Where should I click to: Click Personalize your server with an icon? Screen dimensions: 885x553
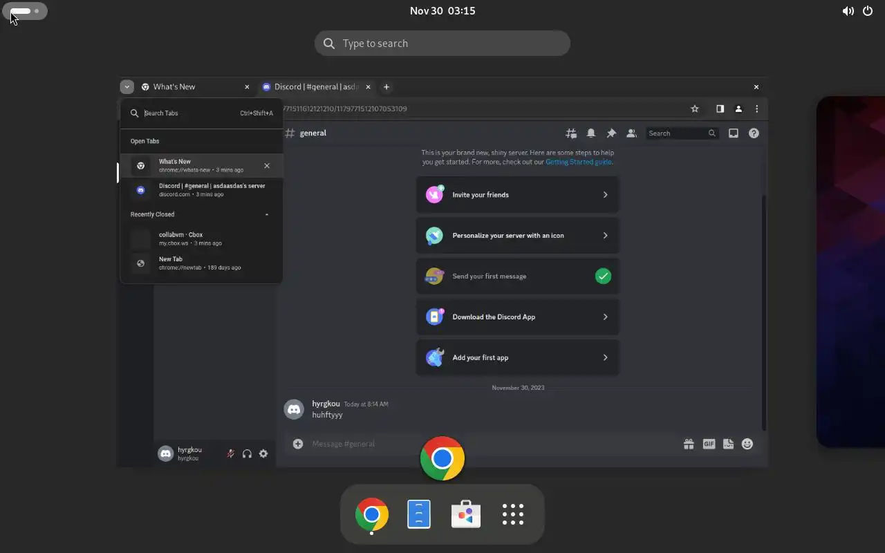point(517,236)
